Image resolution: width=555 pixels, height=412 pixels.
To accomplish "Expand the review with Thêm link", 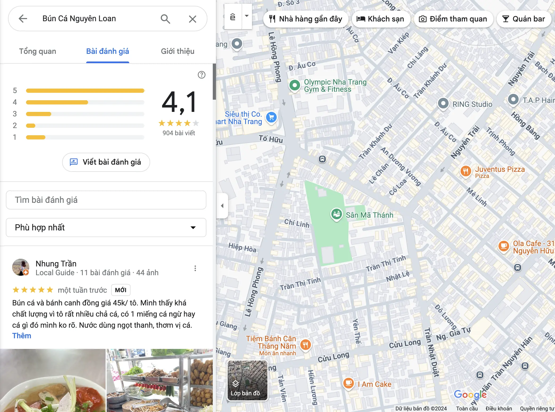I will coord(22,336).
